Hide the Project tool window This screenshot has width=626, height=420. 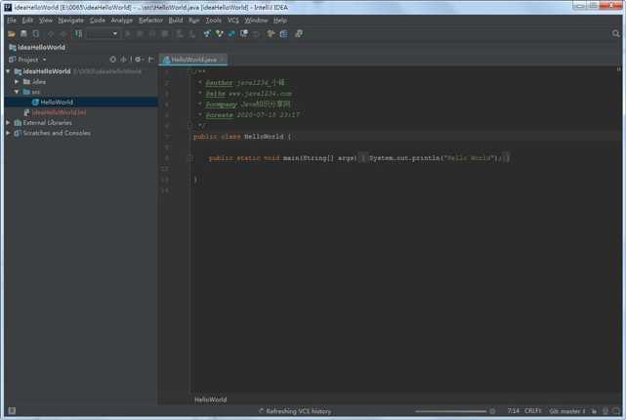click(x=150, y=60)
